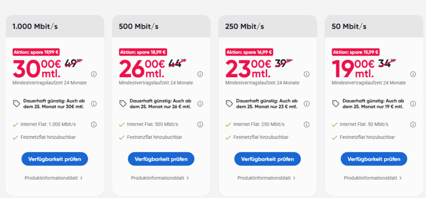The height and width of the screenshot is (198, 426).
Task: Show info for Internet Flat: 50 Mbit/s
Action: click(413, 125)
